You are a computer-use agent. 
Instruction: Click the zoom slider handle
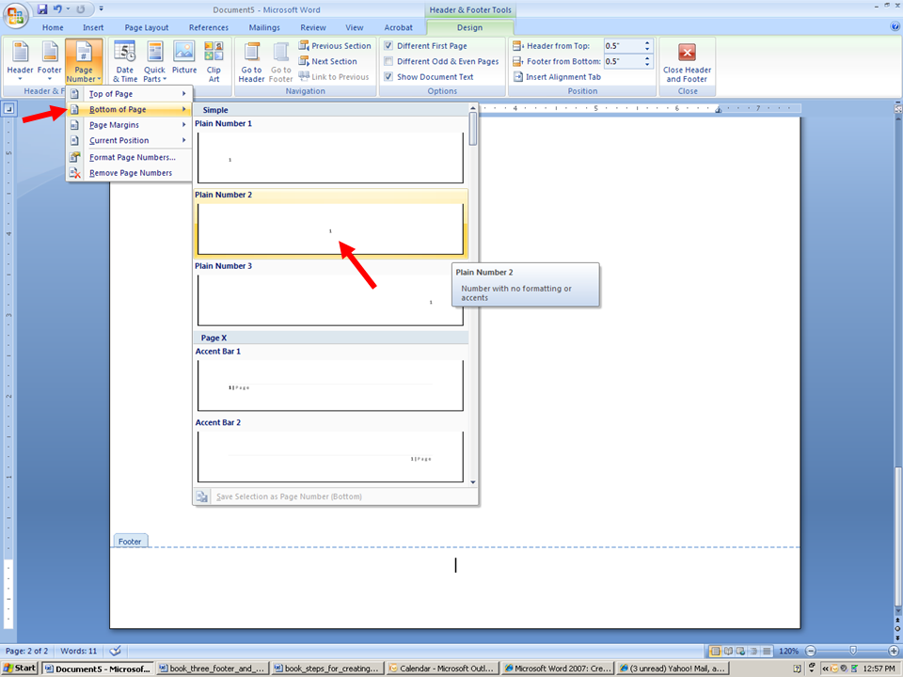click(x=853, y=651)
